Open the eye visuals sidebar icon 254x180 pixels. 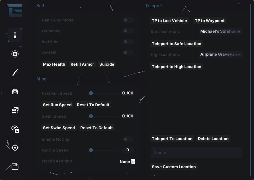pos(15,129)
